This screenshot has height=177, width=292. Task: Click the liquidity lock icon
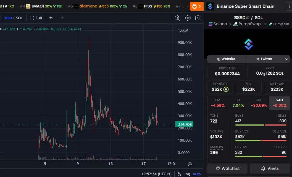coord(226,89)
